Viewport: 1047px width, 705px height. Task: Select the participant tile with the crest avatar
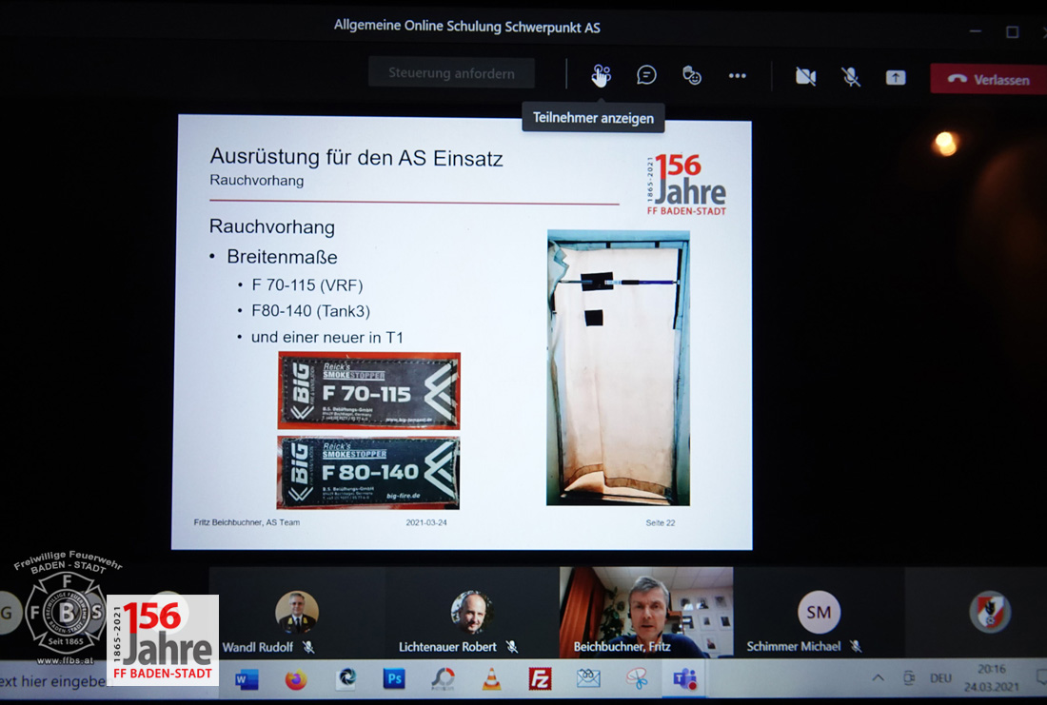click(x=977, y=613)
